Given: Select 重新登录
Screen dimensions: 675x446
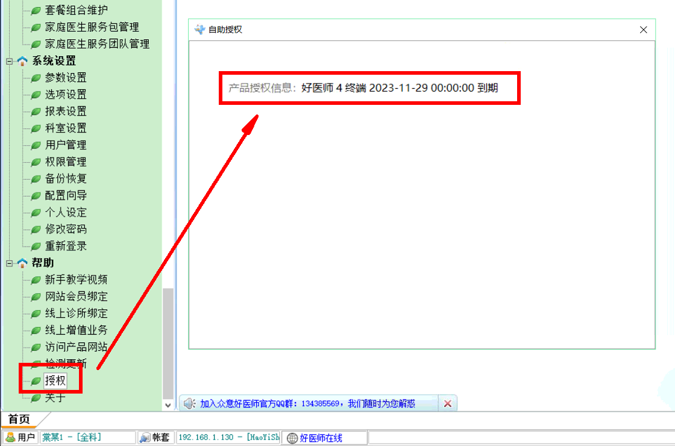Looking at the screenshot, I should pyautogui.click(x=66, y=246).
